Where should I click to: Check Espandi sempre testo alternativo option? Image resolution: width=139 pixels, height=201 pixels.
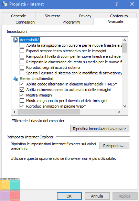click(22, 51)
